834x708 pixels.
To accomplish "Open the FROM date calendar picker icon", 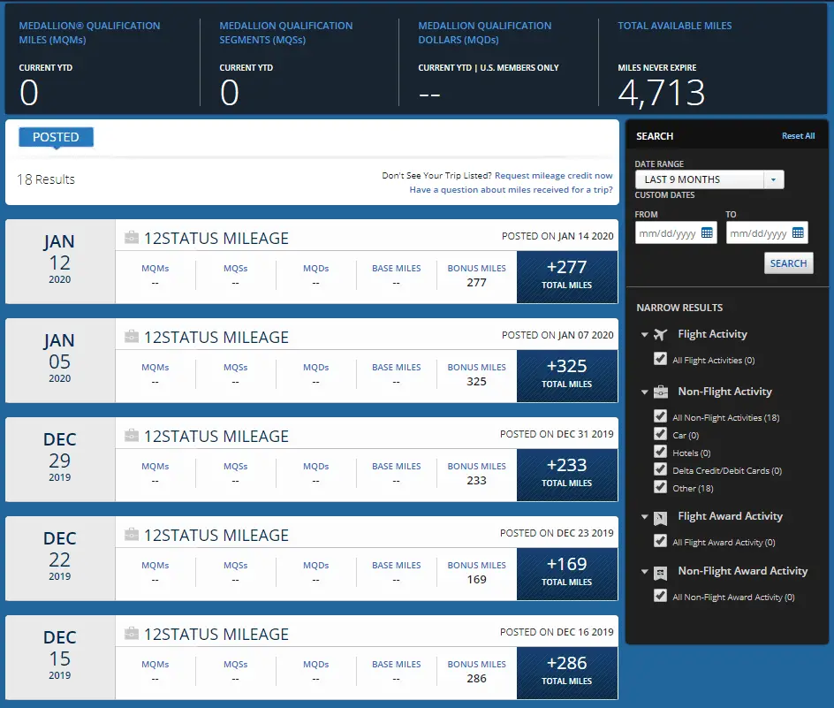I will point(707,233).
